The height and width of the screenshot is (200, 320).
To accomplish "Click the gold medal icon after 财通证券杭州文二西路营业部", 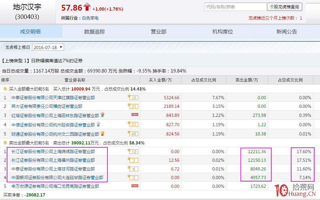I will tap(102, 134).
